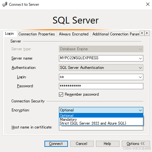Click the Connection Security section heading
The width and height of the screenshot is (152, 152).
28,101
